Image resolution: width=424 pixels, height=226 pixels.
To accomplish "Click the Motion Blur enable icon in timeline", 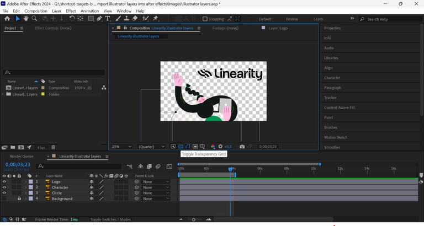I will 158,166.
